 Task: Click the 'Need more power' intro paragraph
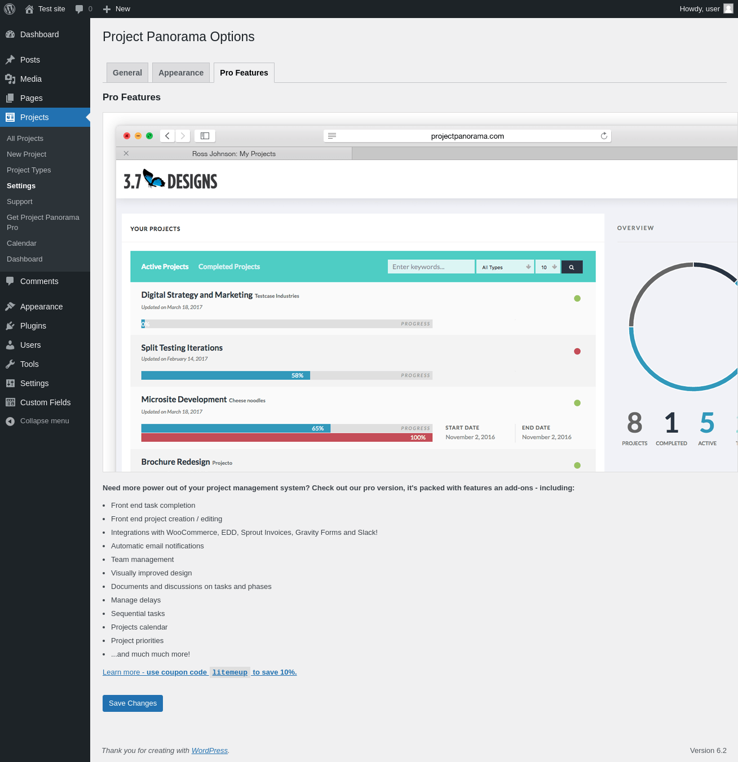pos(338,488)
